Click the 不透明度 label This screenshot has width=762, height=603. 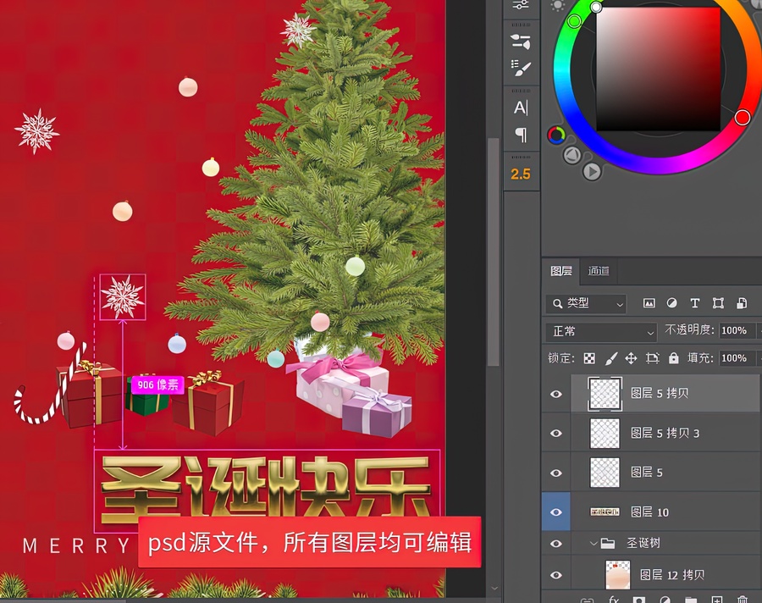(689, 330)
